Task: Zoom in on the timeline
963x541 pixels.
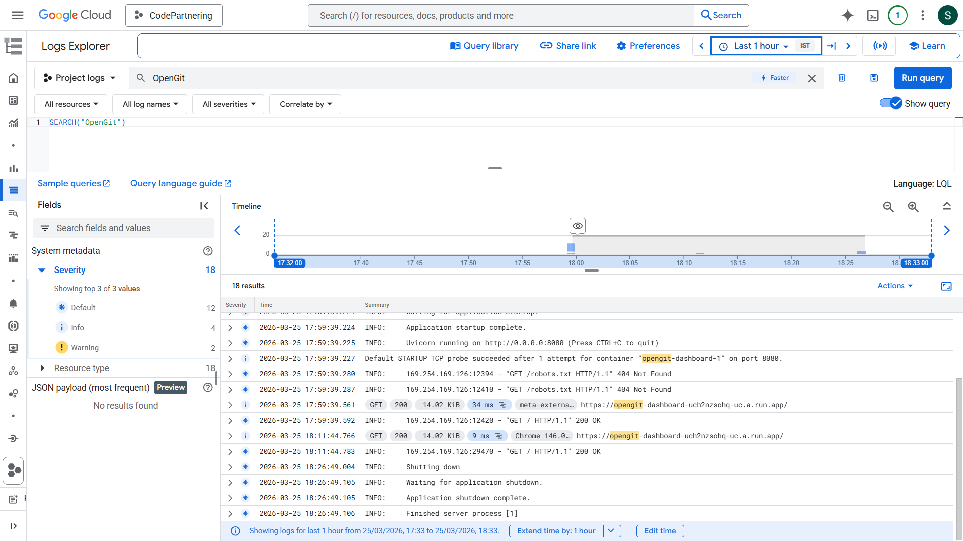Action: tap(913, 207)
